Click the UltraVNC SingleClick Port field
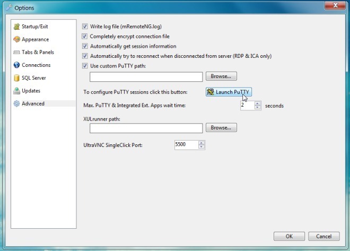This screenshot has width=350, height=251. coord(186,145)
